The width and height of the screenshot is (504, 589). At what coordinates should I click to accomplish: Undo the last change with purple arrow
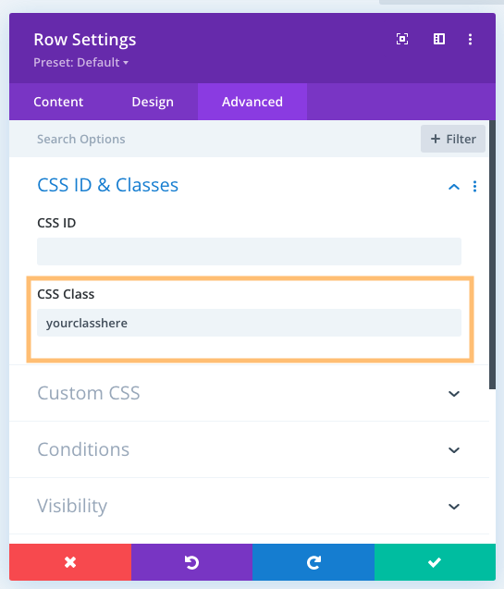coord(192,562)
